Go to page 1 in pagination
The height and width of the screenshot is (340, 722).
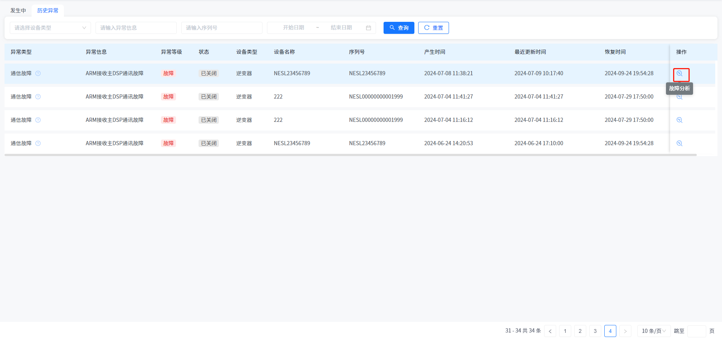[x=565, y=331]
